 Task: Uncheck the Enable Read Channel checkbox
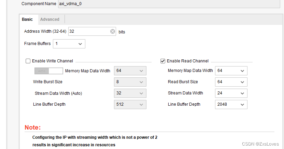point(163,61)
